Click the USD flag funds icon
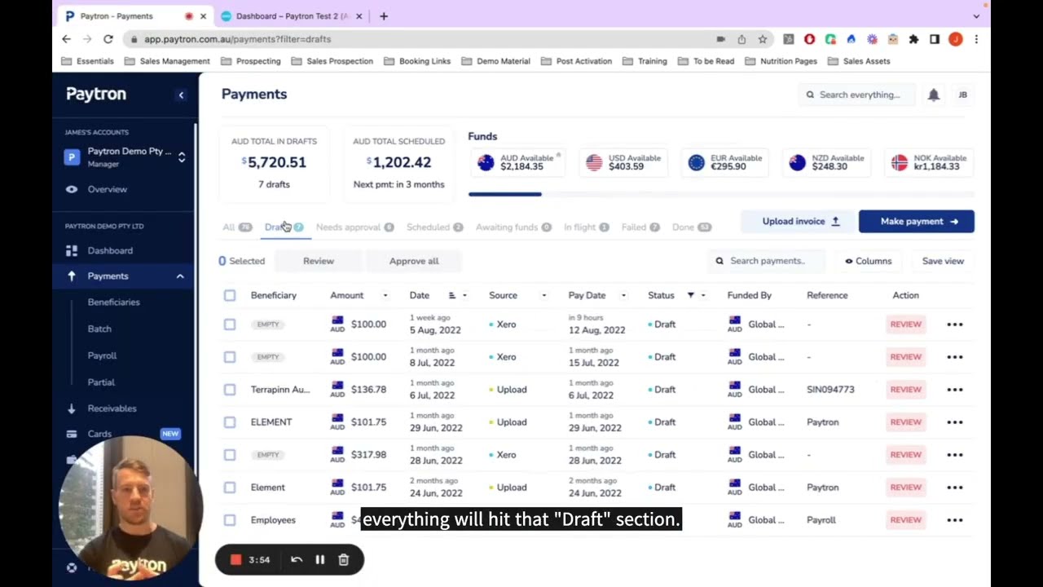This screenshot has width=1043, height=587. coord(594,162)
